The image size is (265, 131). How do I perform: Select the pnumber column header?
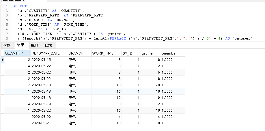(x=173, y=53)
